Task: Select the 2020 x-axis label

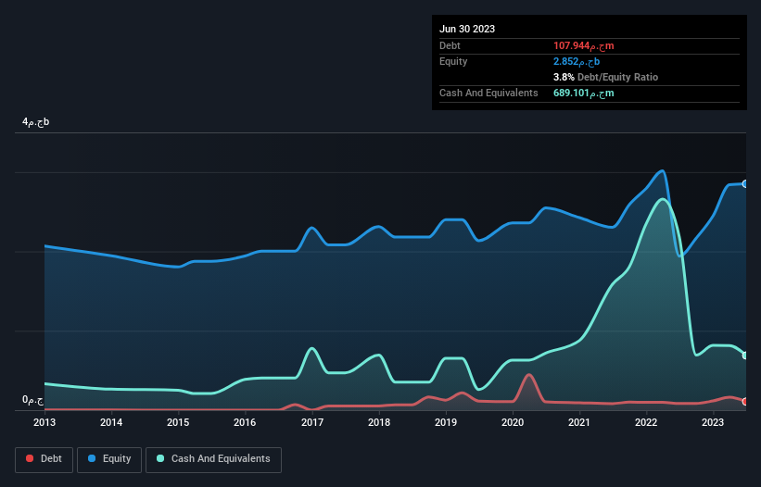Action: tap(513, 422)
